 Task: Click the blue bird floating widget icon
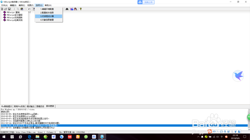point(238,76)
